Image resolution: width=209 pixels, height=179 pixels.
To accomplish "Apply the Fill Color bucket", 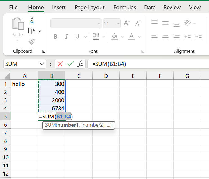I will pos(114,37).
